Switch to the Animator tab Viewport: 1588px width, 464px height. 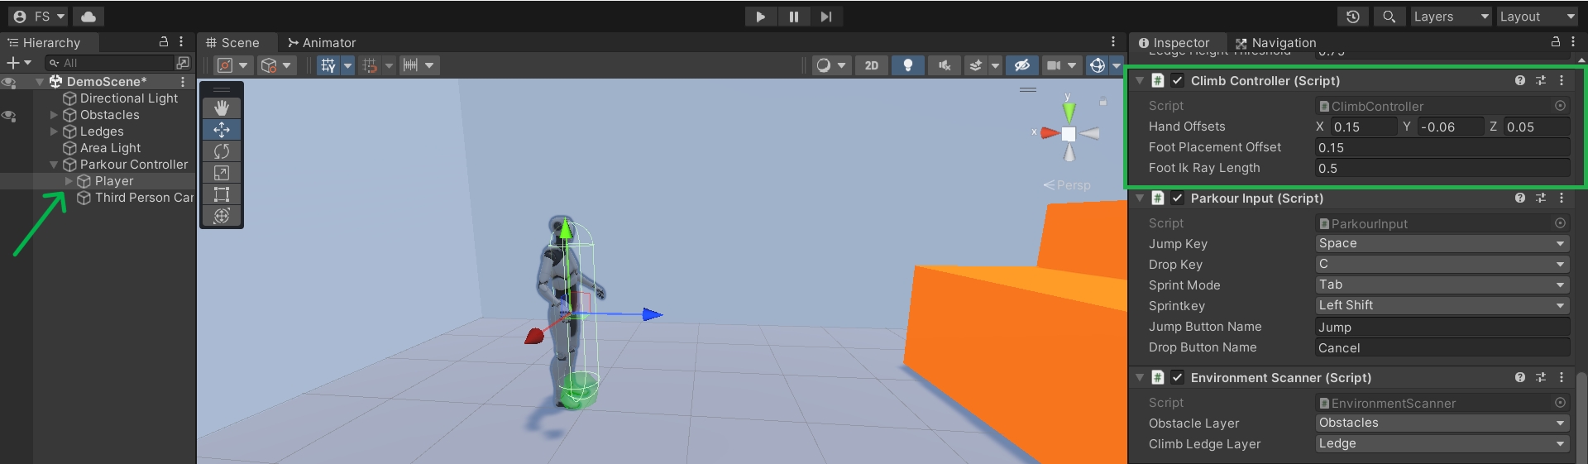point(321,43)
